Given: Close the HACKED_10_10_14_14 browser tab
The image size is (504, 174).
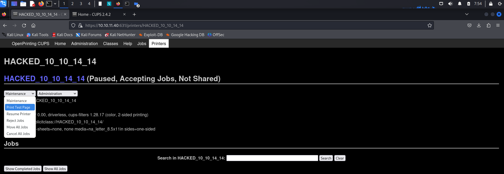Looking at the screenshot, I should pos(65,14).
